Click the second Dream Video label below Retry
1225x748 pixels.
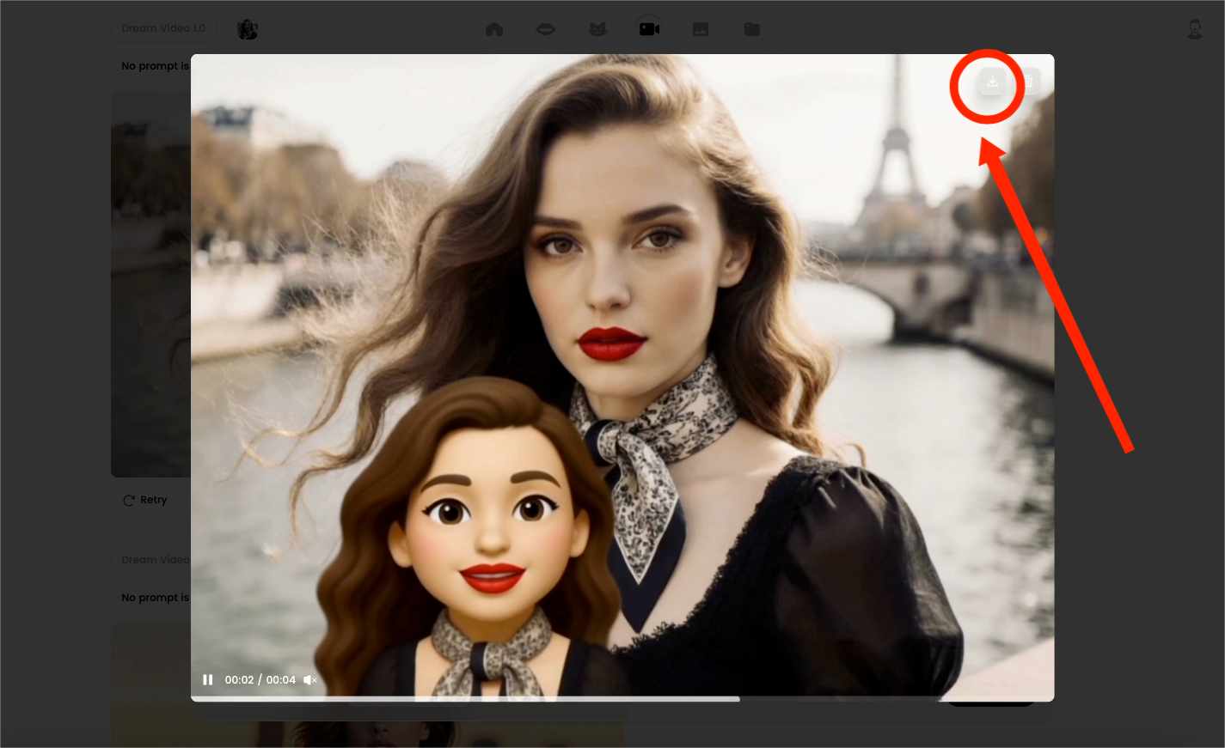click(x=153, y=560)
